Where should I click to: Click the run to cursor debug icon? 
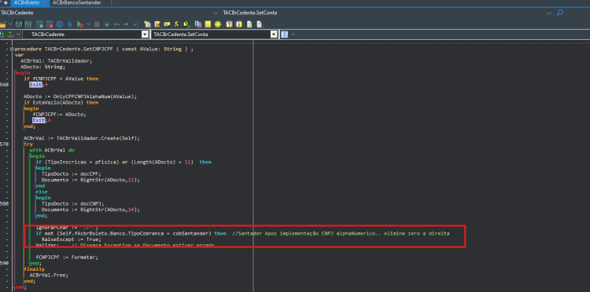coord(126,24)
